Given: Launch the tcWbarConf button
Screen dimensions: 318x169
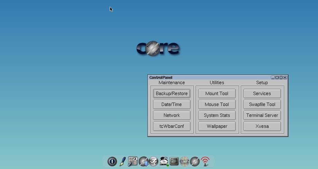Looking at the screenshot, I should 171,126.
